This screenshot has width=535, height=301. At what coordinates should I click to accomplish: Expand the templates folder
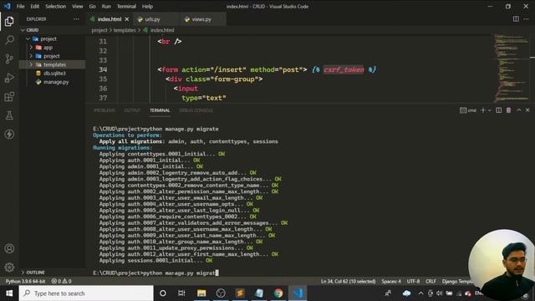[x=52, y=64]
